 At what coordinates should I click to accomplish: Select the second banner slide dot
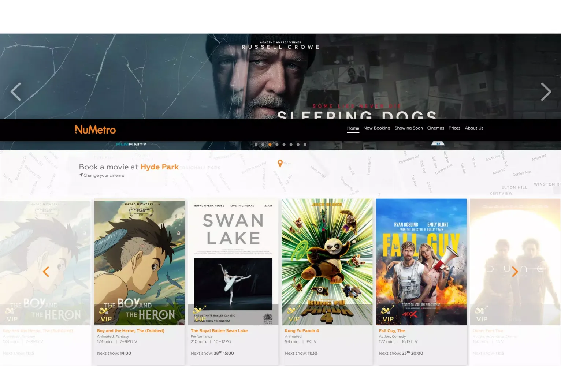coord(263,145)
